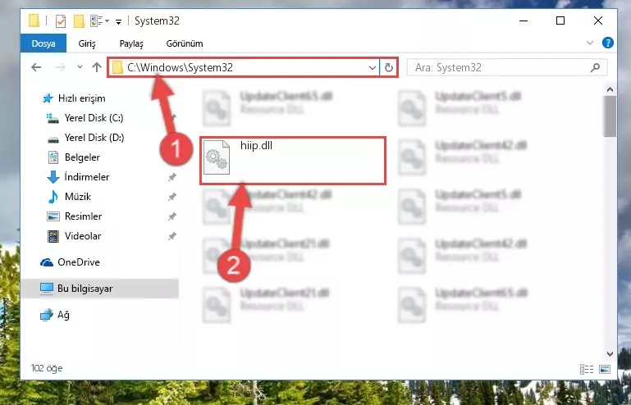Select Bu bilgisayar in the navigation pane

tap(85, 289)
